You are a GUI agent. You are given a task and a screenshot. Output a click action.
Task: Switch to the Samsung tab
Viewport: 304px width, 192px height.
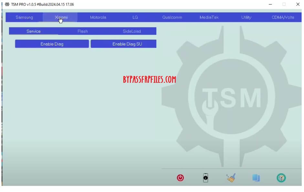(24, 17)
